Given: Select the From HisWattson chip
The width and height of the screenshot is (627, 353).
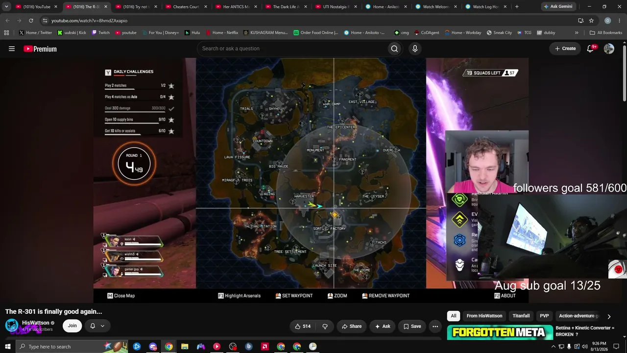Looking at the screenshot, I should click(484, 316).
